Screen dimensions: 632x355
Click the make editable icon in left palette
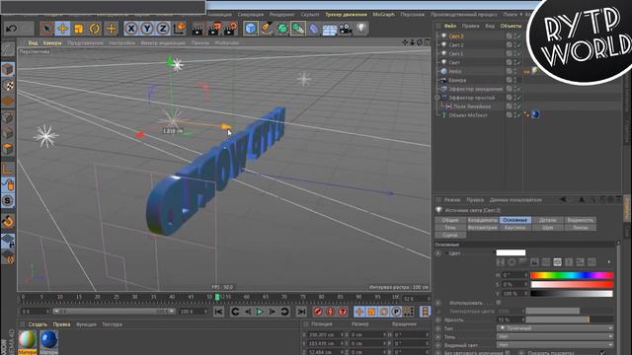click(x=8, y=49)
